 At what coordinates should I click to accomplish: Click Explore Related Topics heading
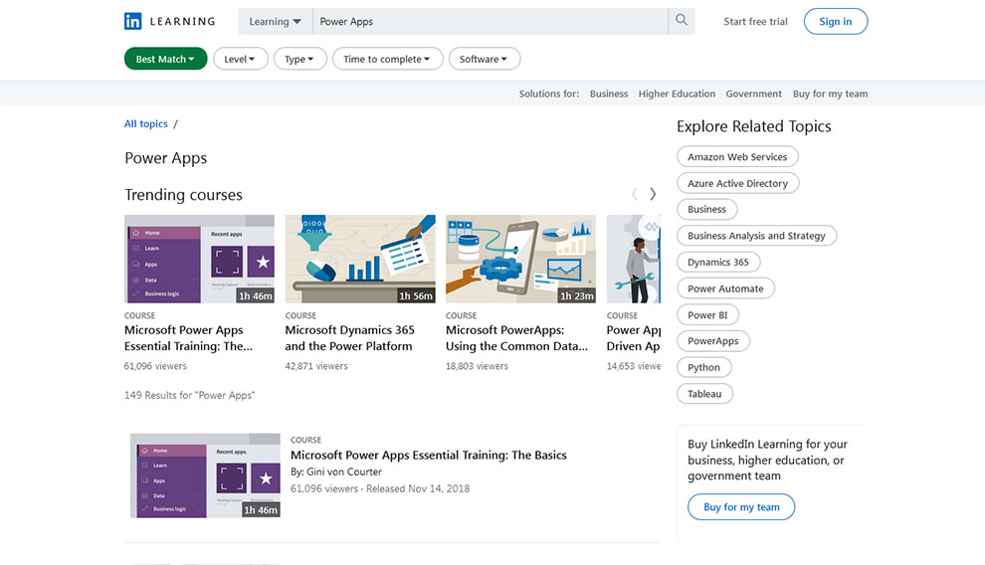click(754, 126)
